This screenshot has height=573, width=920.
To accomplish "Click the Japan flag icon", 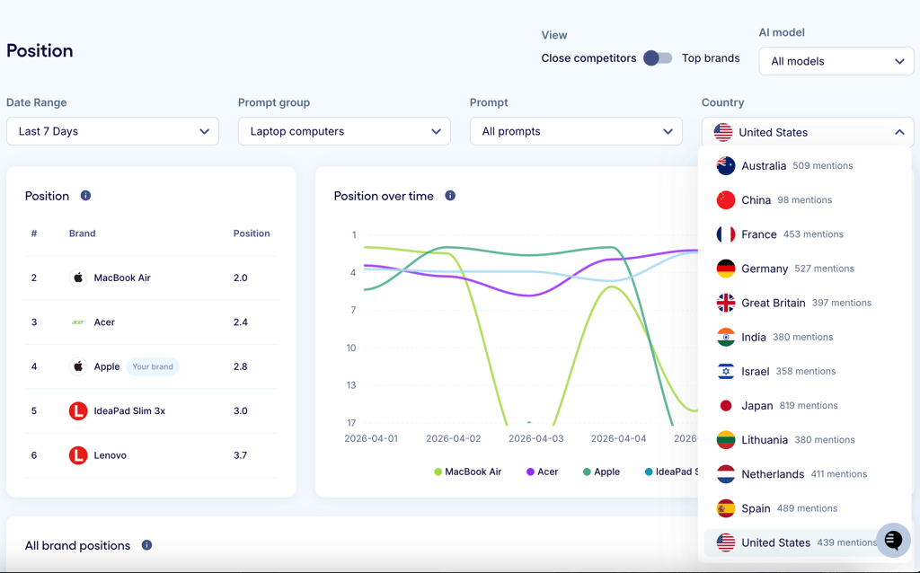I will (x=726, y=405).
